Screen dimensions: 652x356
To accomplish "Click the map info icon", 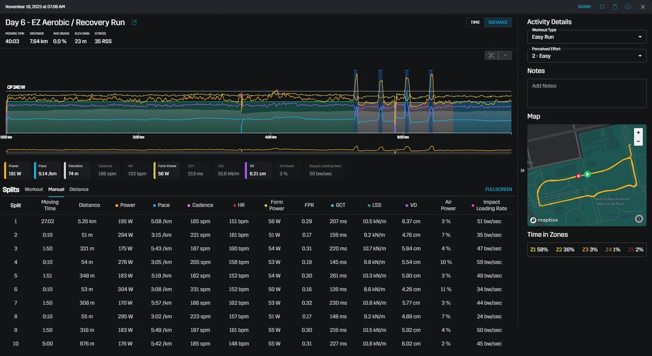I will pyautogui.click(x=638, y=219).
